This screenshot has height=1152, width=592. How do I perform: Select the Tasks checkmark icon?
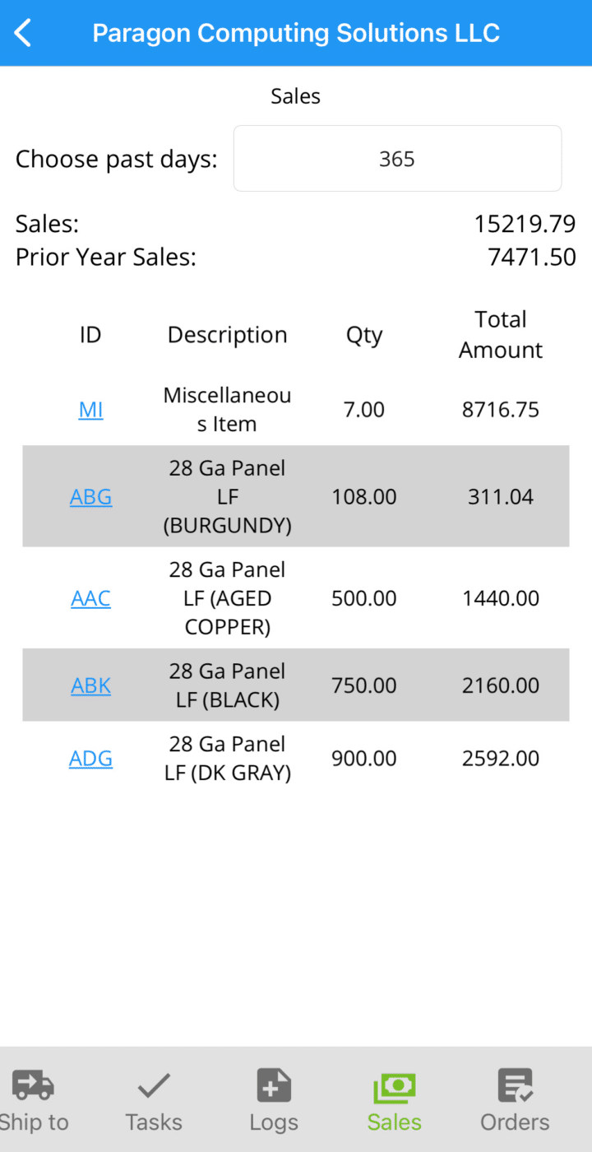click(x=154, y=1086)
